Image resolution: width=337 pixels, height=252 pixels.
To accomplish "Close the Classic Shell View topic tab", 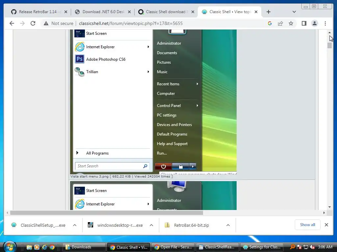I will tap(256, 12).
